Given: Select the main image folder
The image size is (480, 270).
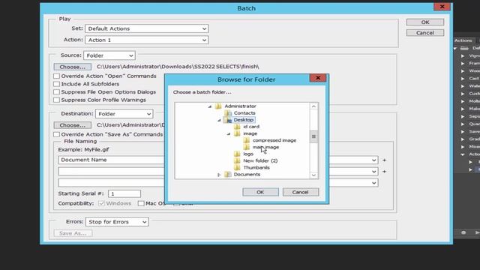Looking at the screenshot, I should (x=265, y=147).
